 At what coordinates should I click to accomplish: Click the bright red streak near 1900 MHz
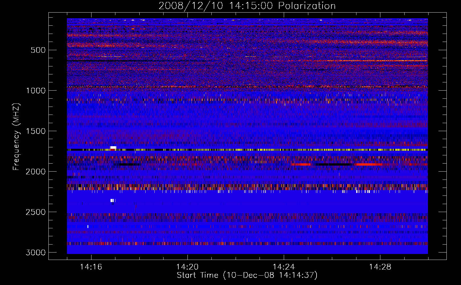(369, 164)
